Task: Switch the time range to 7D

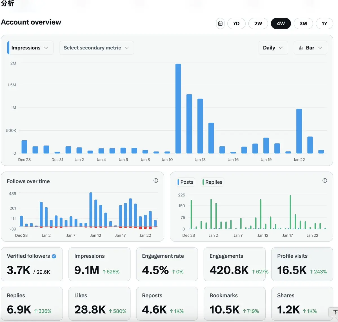Action: point(236,24)
